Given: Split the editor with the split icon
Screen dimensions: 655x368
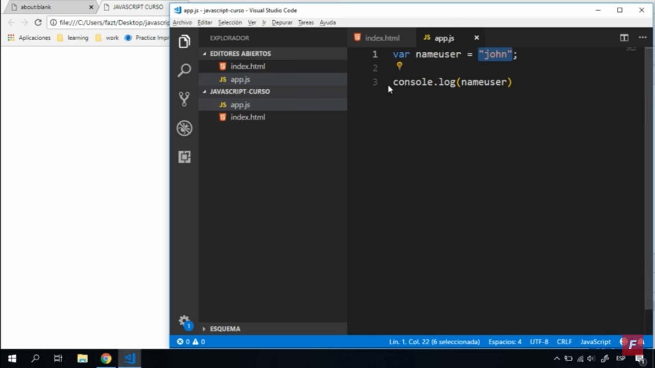Looking at the screenshot, I should 624,38.
